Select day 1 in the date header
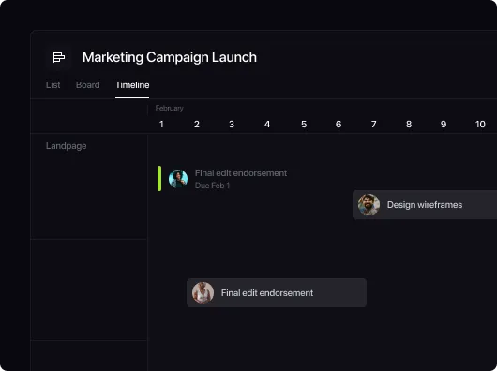The width and height of the screenshot is (497, 371). (x=161, y=124)
